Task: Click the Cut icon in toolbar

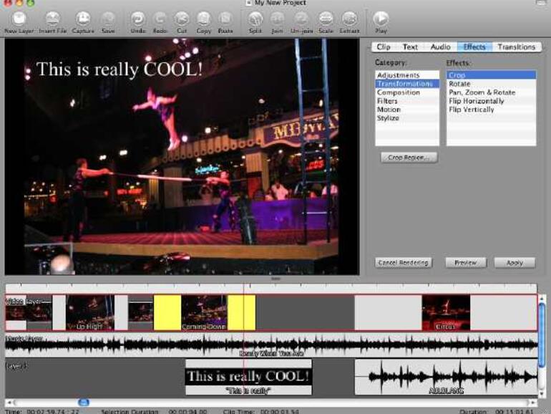Action: (x=182, y=19)
